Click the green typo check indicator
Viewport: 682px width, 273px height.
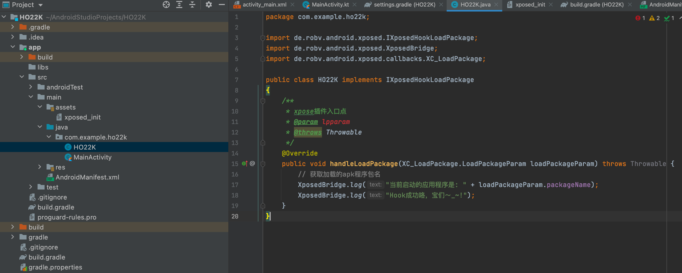(667, 18)
